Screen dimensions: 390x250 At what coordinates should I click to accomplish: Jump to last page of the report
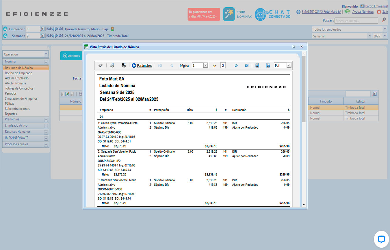tap(247, 66)
